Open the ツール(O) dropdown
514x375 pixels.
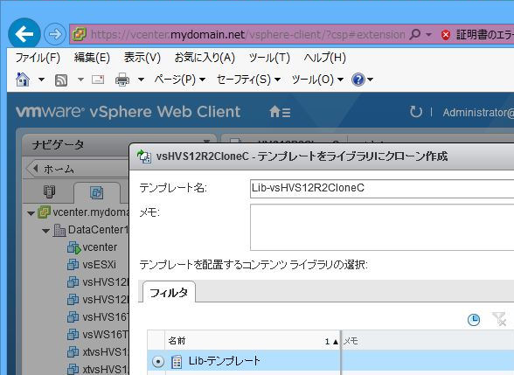[317, 80]
